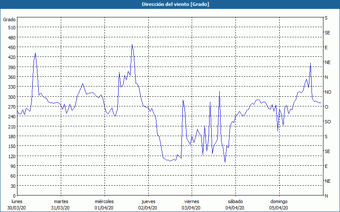Select the 'lunes' day label

coord(17,201)
